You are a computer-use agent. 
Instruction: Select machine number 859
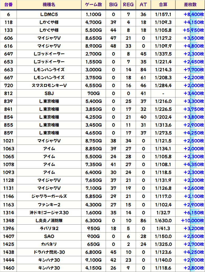pos(8,133)
